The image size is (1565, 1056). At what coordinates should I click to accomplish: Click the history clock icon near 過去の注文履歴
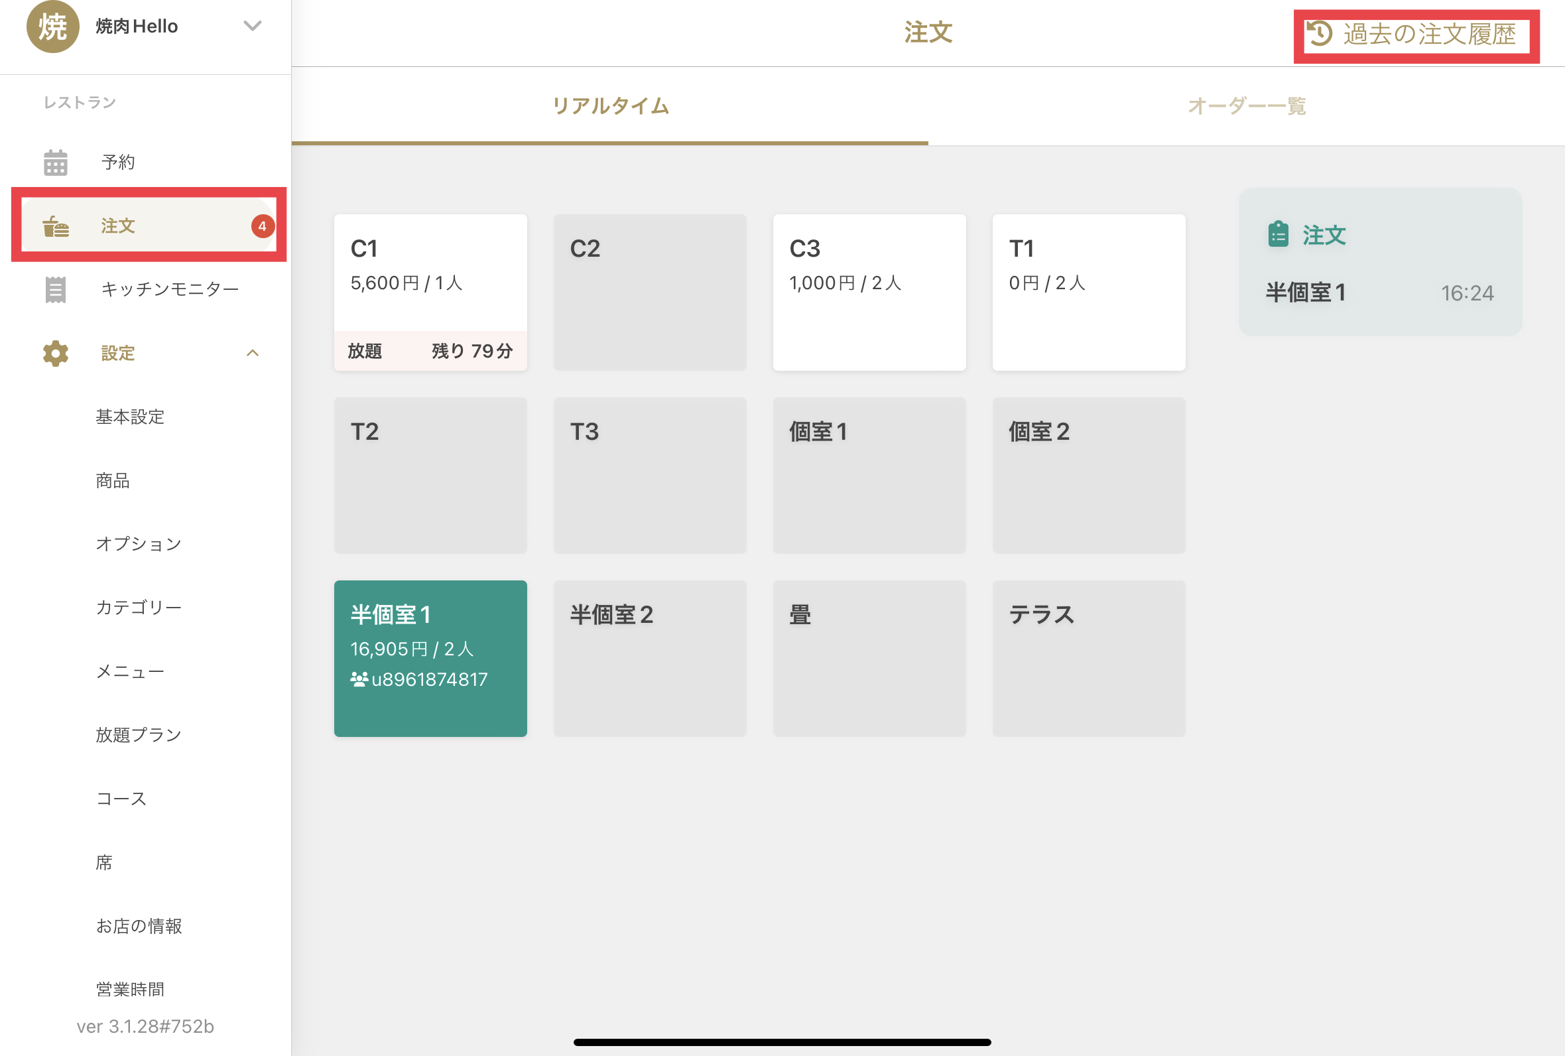click(1321, 34)
